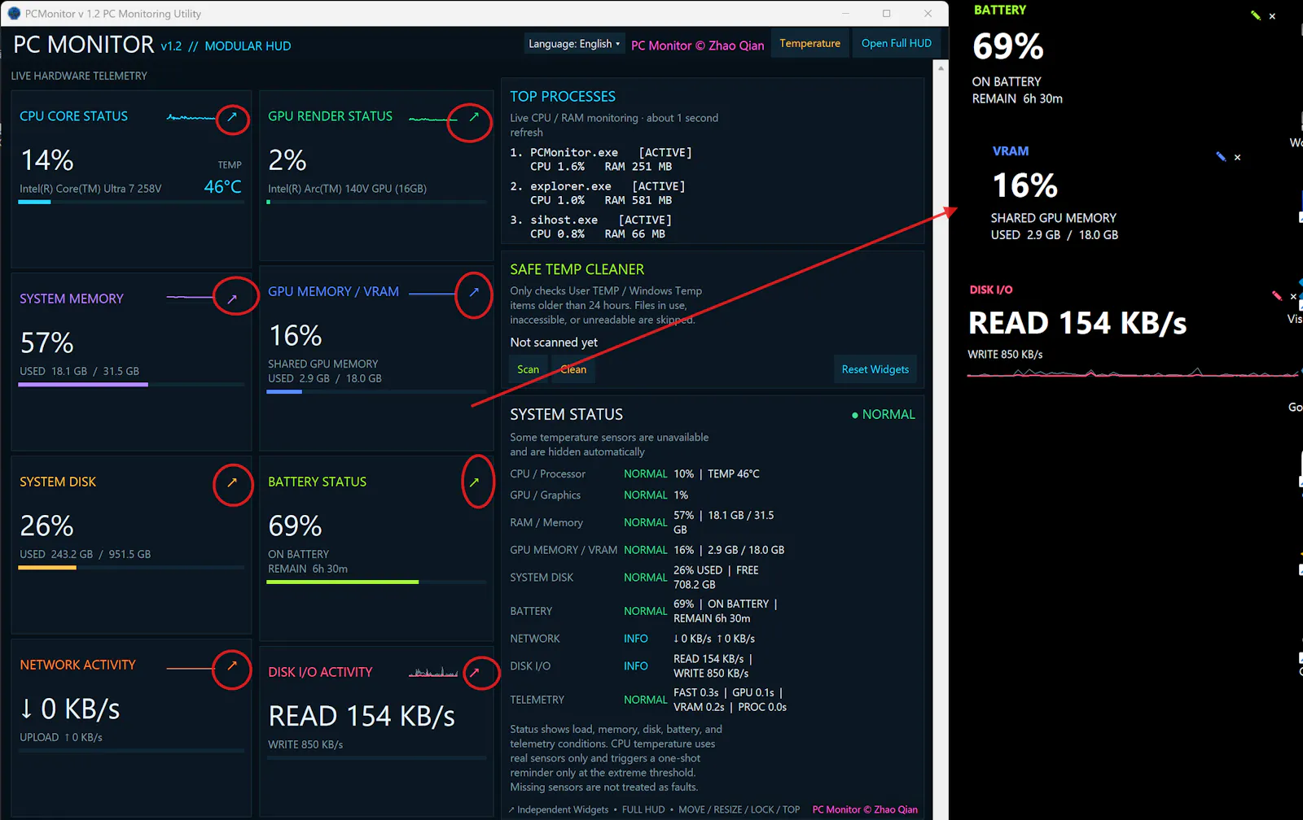Viewport: 1303px width, 820px height.
Task: Open PC Monitor © Zhao Qian header link
Action: (x=698, y=46)
